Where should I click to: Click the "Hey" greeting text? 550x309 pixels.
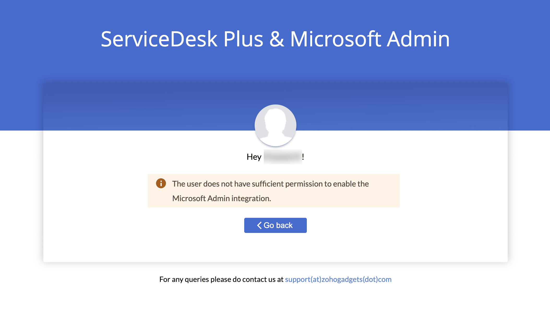(x=254, y=157)
